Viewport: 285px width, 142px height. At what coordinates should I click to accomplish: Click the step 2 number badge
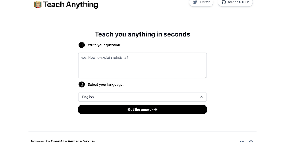82,85
